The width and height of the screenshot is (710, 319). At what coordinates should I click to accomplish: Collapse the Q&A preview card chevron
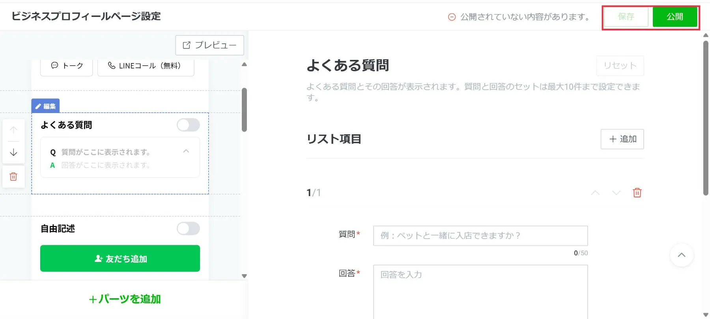[x=186, y=151]
